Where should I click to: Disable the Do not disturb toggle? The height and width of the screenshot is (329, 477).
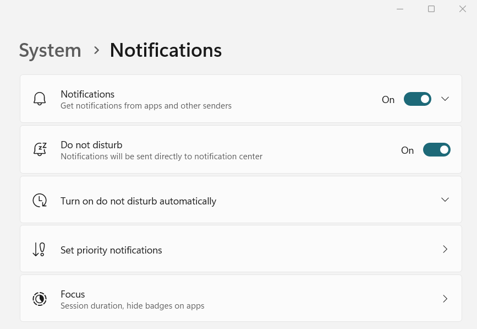(436, 150)
